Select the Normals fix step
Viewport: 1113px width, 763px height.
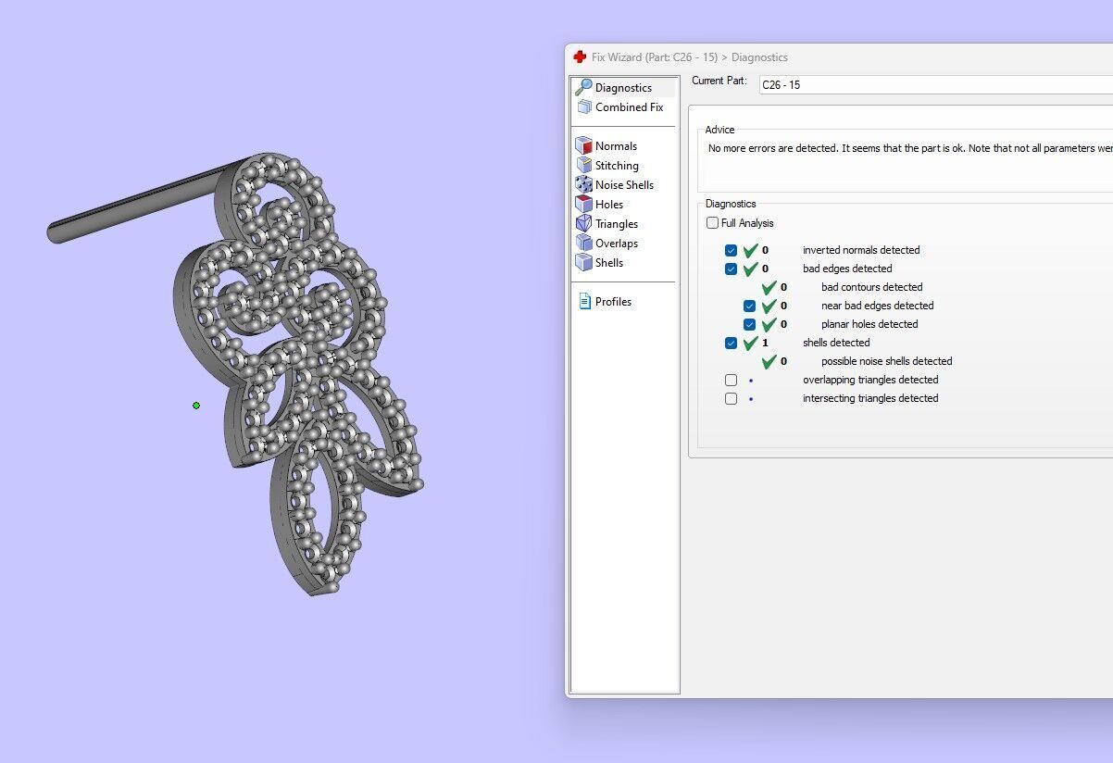[607, 146]
